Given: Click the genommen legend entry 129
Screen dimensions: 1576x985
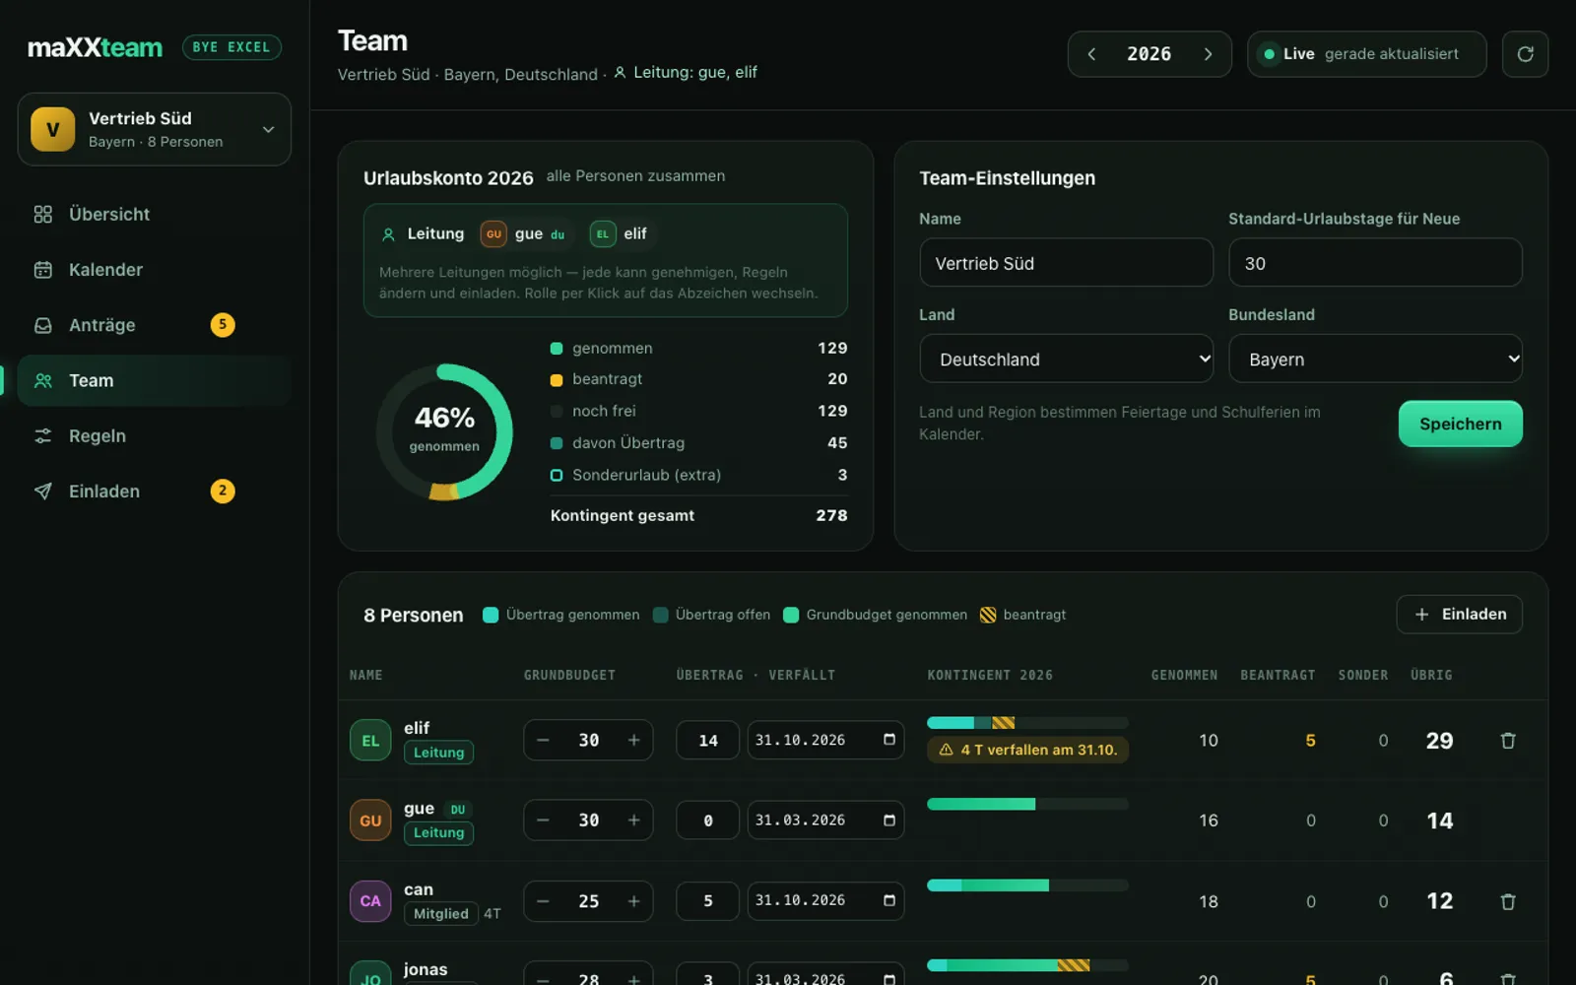Looking at the screenshot, I should 698,348.
